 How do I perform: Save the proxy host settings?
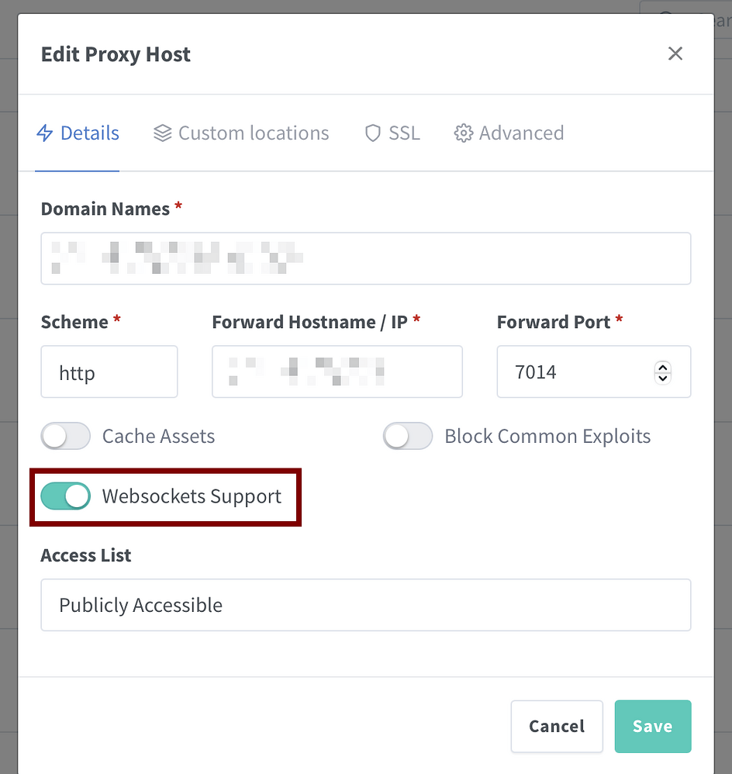coord(652,726)
